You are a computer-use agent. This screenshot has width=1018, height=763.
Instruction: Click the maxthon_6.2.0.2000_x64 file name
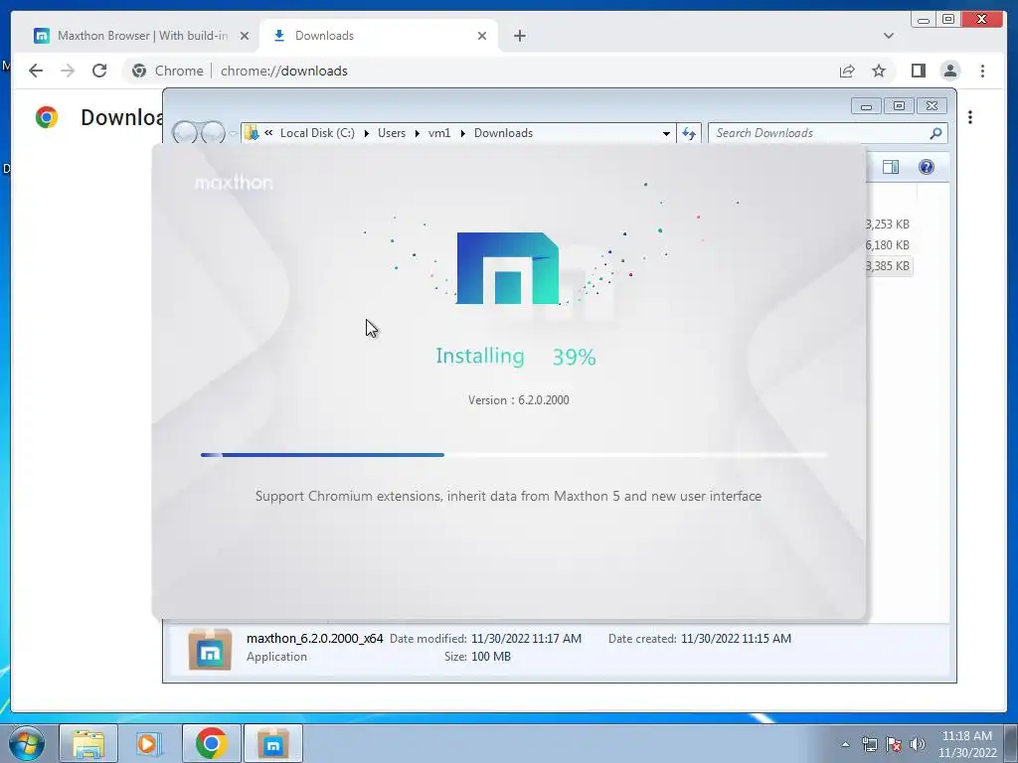click(315, 639)
